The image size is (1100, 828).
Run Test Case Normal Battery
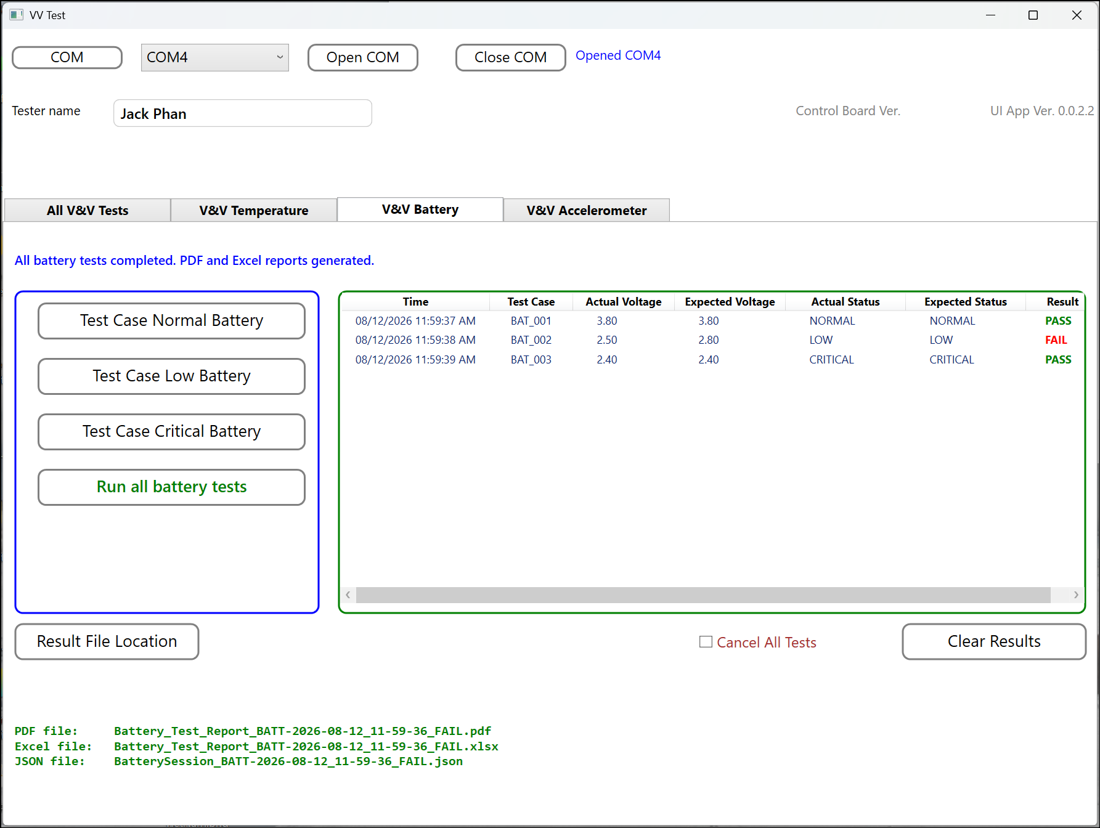[x=172, y=320]
